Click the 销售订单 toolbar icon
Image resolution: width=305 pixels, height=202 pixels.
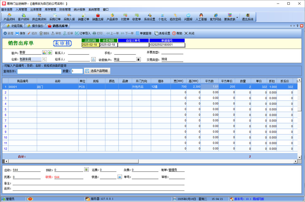click(x=83, y=17)
